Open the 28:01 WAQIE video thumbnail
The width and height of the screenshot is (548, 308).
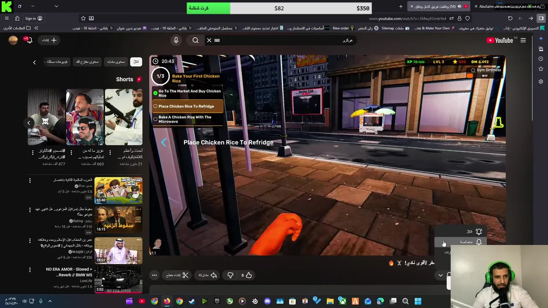tap(118, 250)
